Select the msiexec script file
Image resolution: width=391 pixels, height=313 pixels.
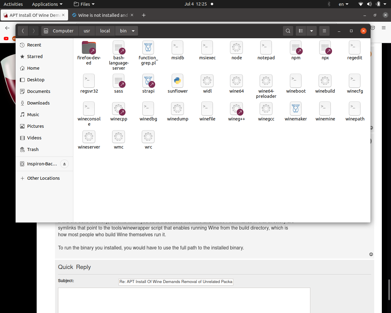click(207, 48)
